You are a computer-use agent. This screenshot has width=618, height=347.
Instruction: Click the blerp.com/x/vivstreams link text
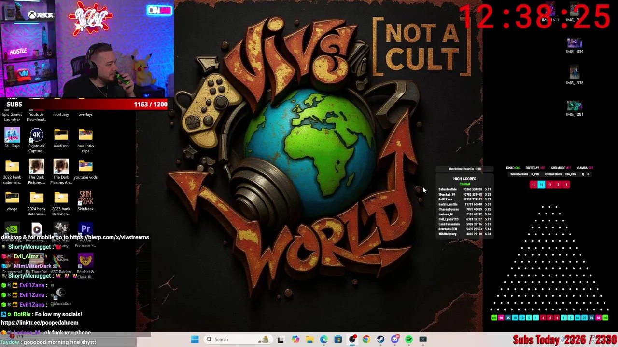click(109, 237)
